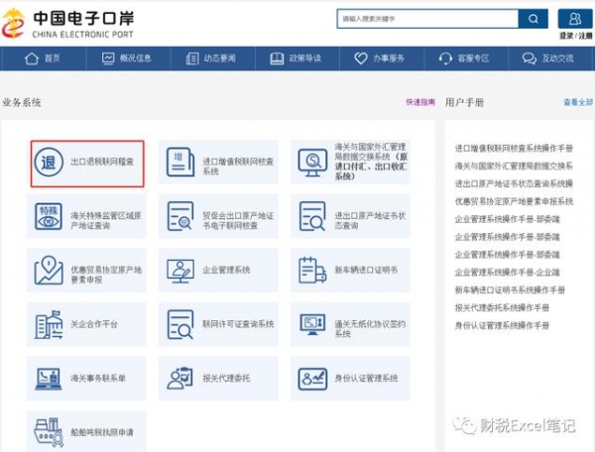Image resolution: width=595 pixels, height=452 pixels.
Task: Open 政策导读 navigation menu item
Action: [295, 58]
